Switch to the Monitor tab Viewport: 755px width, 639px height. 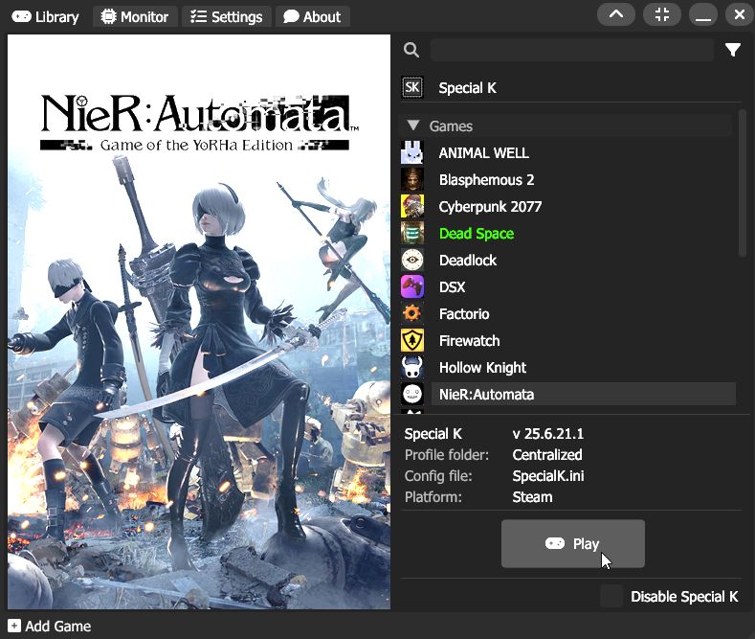point(135,17)
